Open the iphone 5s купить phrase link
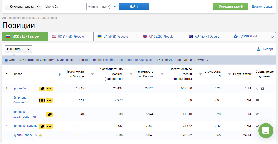The width and height of the screenshot is (278, 144). tap(25, 126)
